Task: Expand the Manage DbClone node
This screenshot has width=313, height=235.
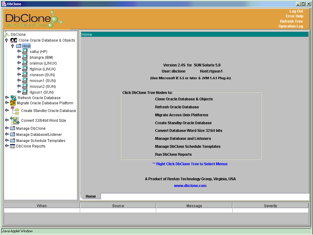Action: [7, 128]
